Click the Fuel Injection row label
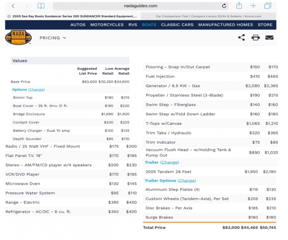Image resolution: width=288 pixels, height=240 pixels. point(160,76)
